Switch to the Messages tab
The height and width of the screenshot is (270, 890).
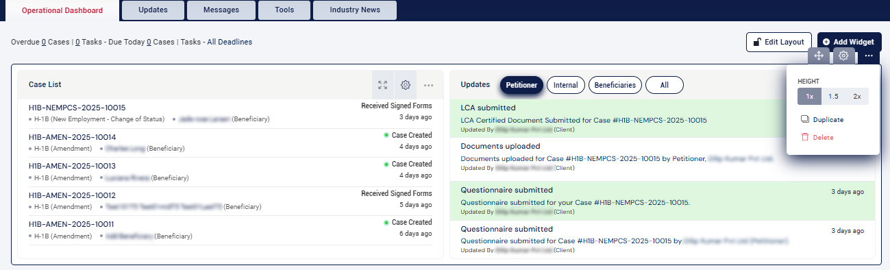222,10
